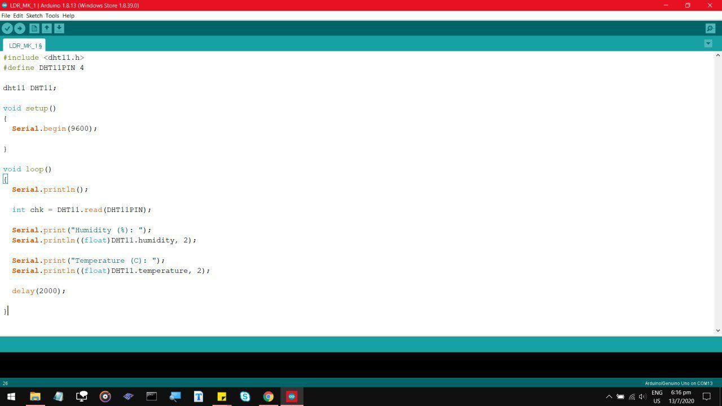
Task: Open the Help menu
Action: (68, 16)
